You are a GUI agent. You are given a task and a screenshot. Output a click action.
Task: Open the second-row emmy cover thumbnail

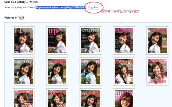pyautogui.click(x=23, y=72)
